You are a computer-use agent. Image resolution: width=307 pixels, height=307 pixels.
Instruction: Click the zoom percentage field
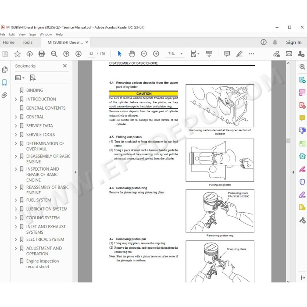coord(171,54)
